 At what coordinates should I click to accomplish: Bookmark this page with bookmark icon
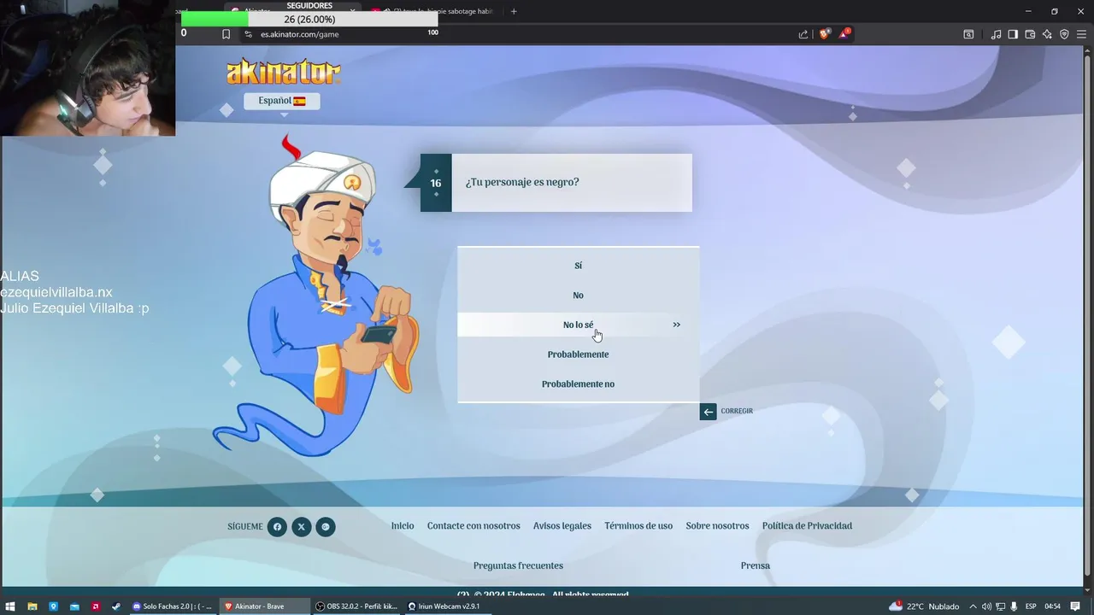226,34
